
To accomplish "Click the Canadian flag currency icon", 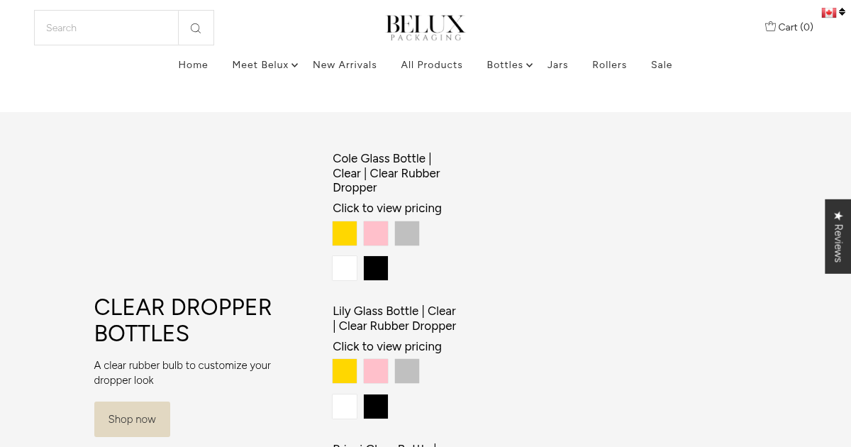I will pos(828,12).
